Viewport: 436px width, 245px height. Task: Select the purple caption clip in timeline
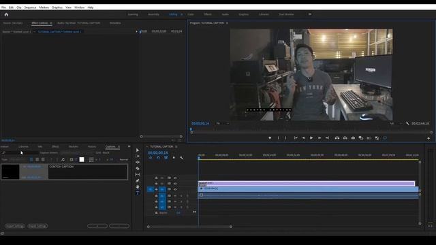point(306,183)
